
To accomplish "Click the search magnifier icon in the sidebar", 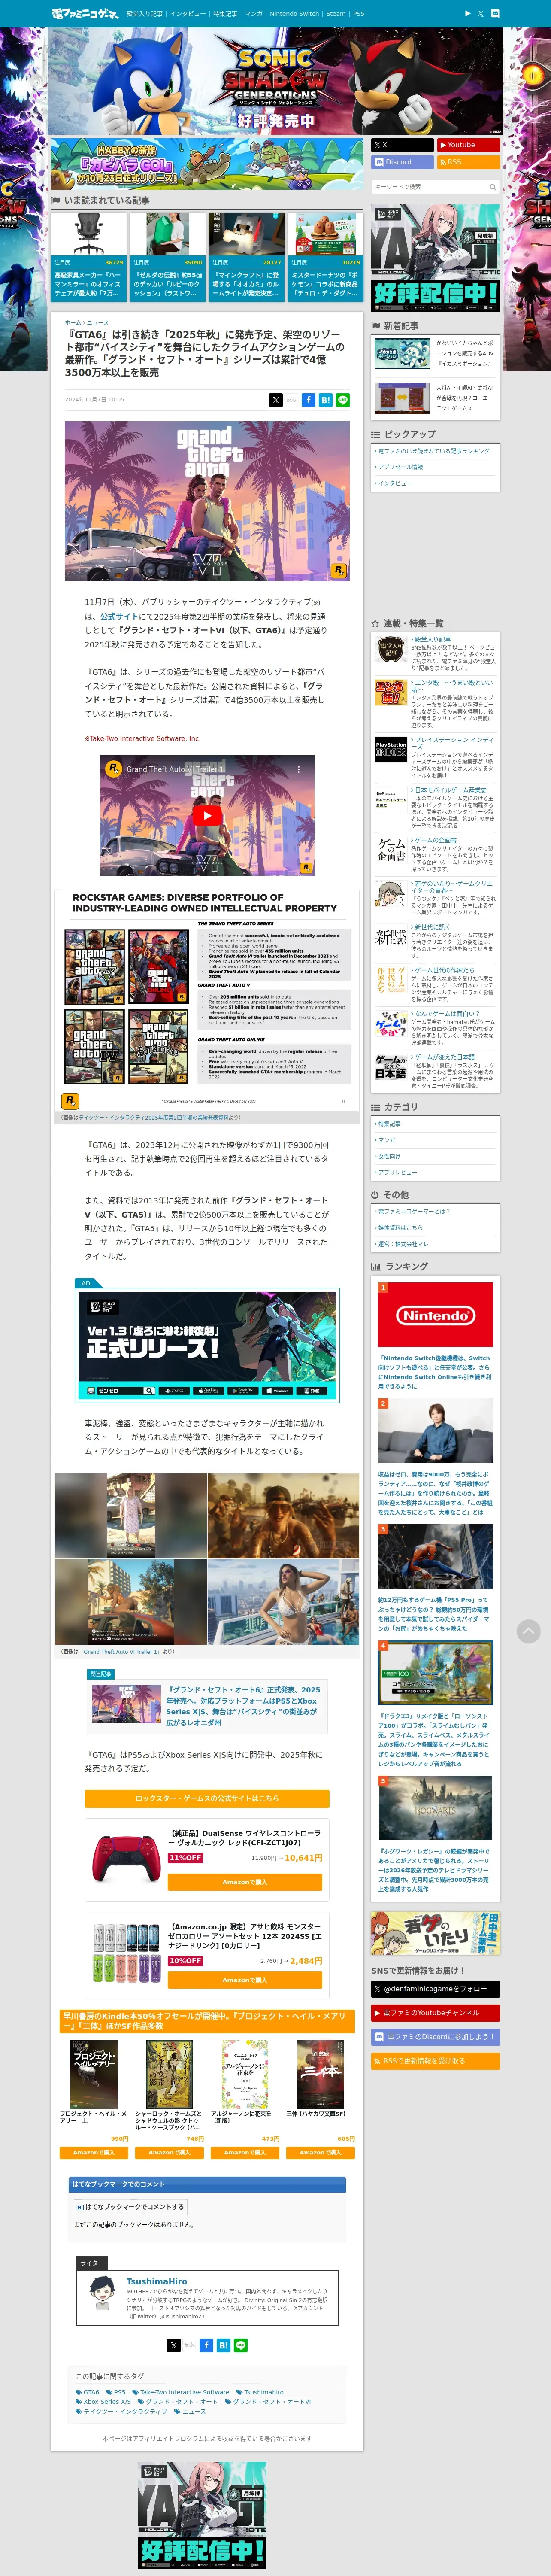I will pyautogui.click(x=492, y=187).
